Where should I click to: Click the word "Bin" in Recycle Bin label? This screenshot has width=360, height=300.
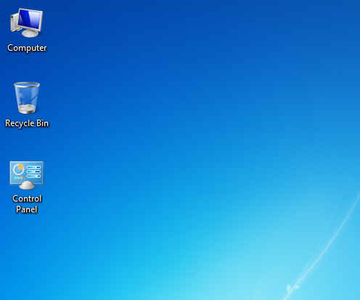[43, 123]
